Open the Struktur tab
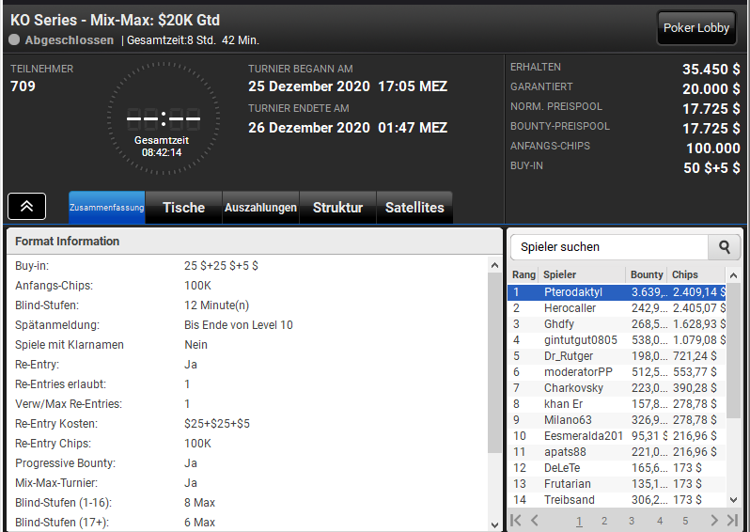The image size is (750, 532). [x=337, y=207]
